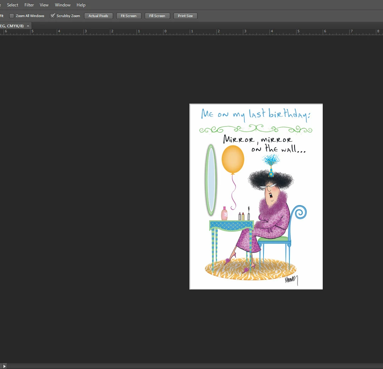Select the CMYK/8 document tab
Viewport: 383px width, 369px height.
click(12, 26)
